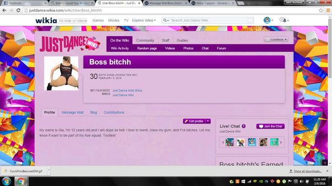Screen dimensions: 332x186
Task: Select the Profile tab
Action: [x=49, y=113]
